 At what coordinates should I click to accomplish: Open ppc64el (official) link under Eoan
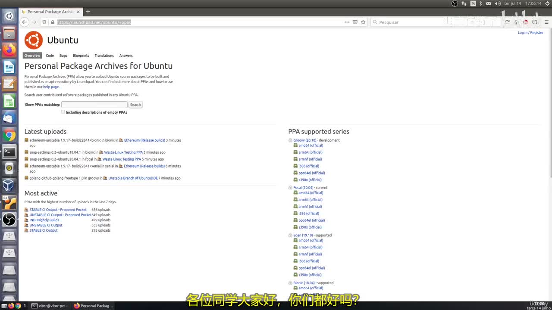pos(312,268)
